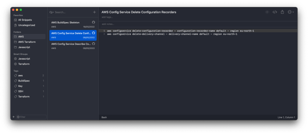Screen dimensions: 308x134
Task: Focus the snippet Search field
Action: 73,12
